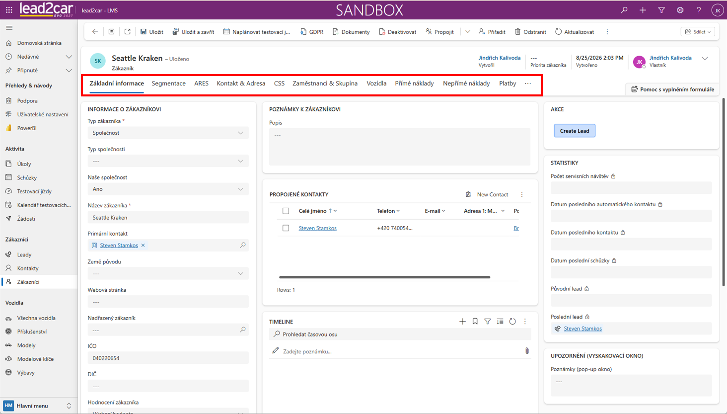The height and width of the screenshot is (414, 727).
Task: Add timeline record with plus icon
Action: 462,322
